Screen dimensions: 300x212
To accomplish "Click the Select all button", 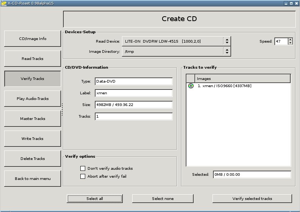I will point(95,199).
